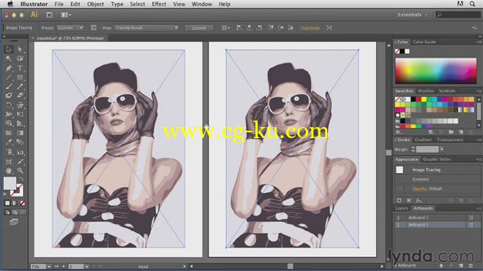
Task: Open the Apple menu
Action: pos(10,4)
